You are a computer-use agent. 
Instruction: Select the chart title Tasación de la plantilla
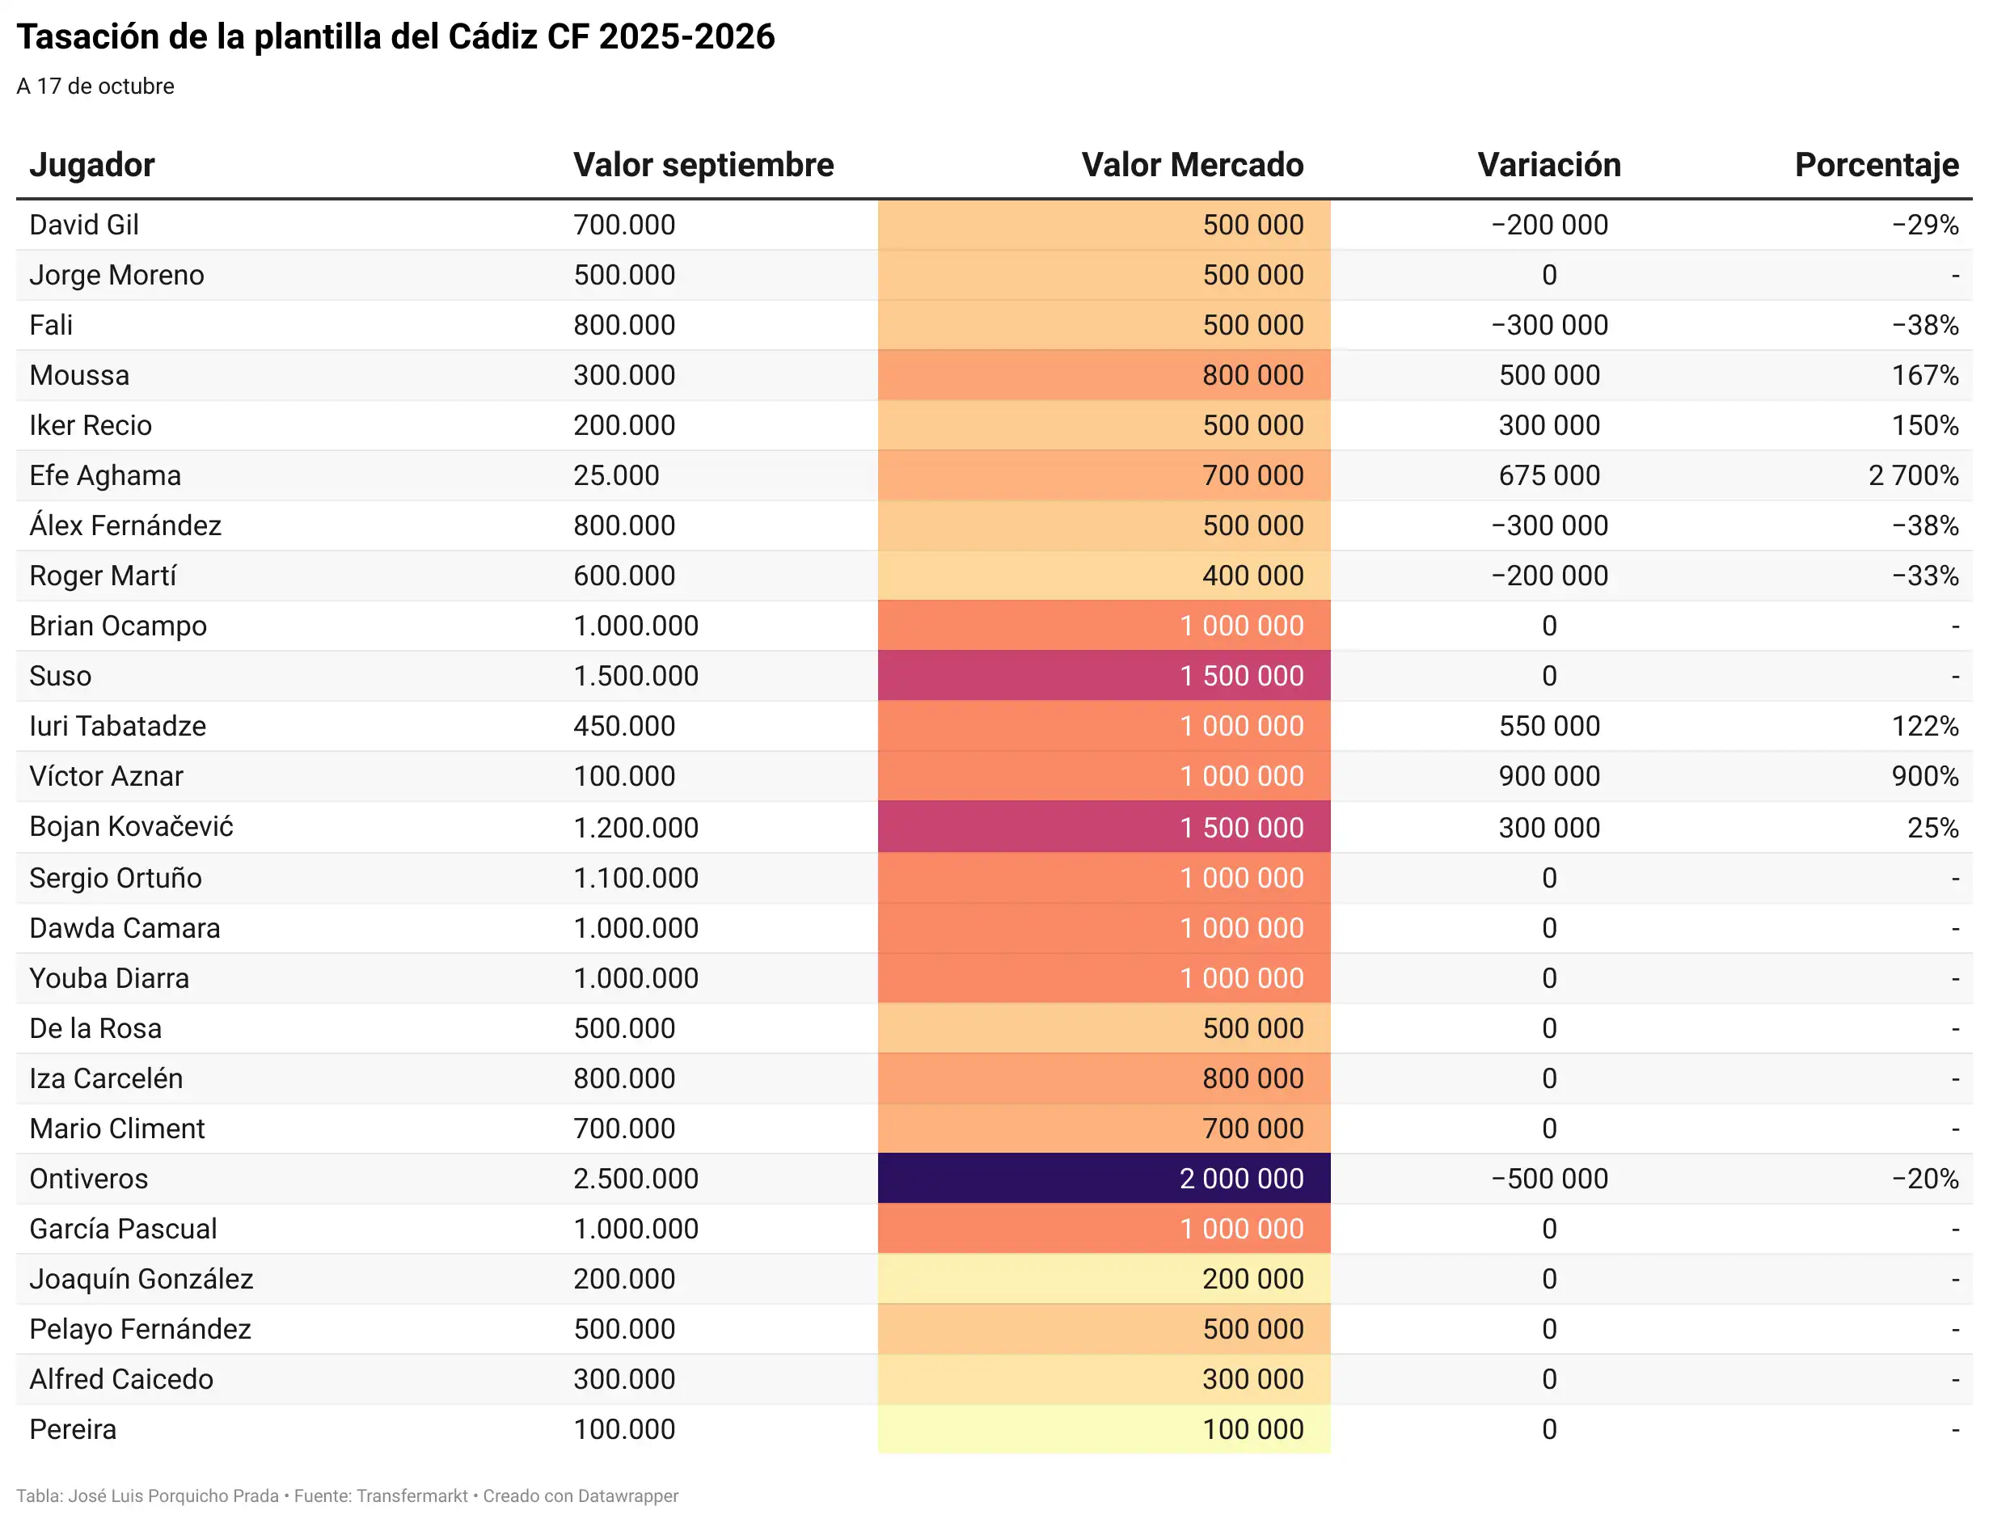coord(395,37)
